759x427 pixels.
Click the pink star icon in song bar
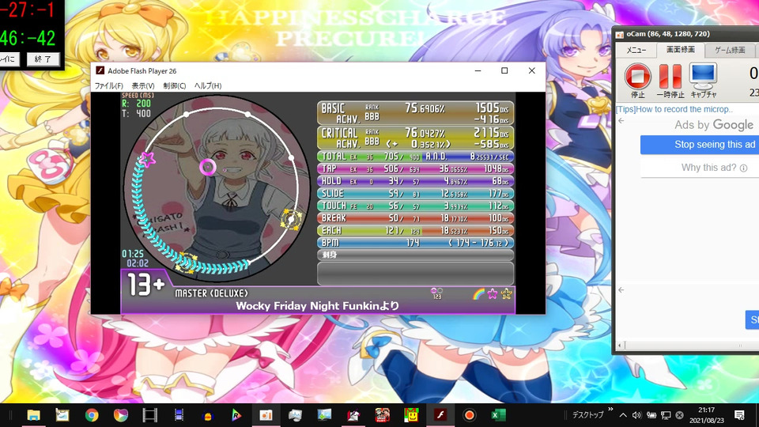pos(493,294)
